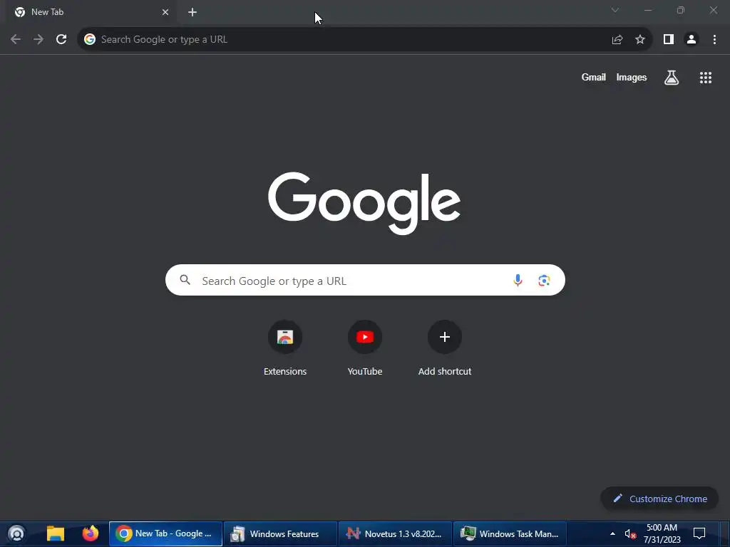The height and width of the screenshot is (547, 730).
Task: Click the Google logo
Action: point(364,203)
